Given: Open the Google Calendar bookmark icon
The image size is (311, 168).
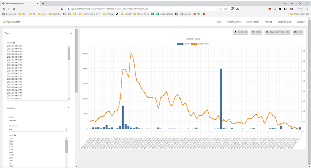Looking at the screenshot, I should [x=69, y=14].
